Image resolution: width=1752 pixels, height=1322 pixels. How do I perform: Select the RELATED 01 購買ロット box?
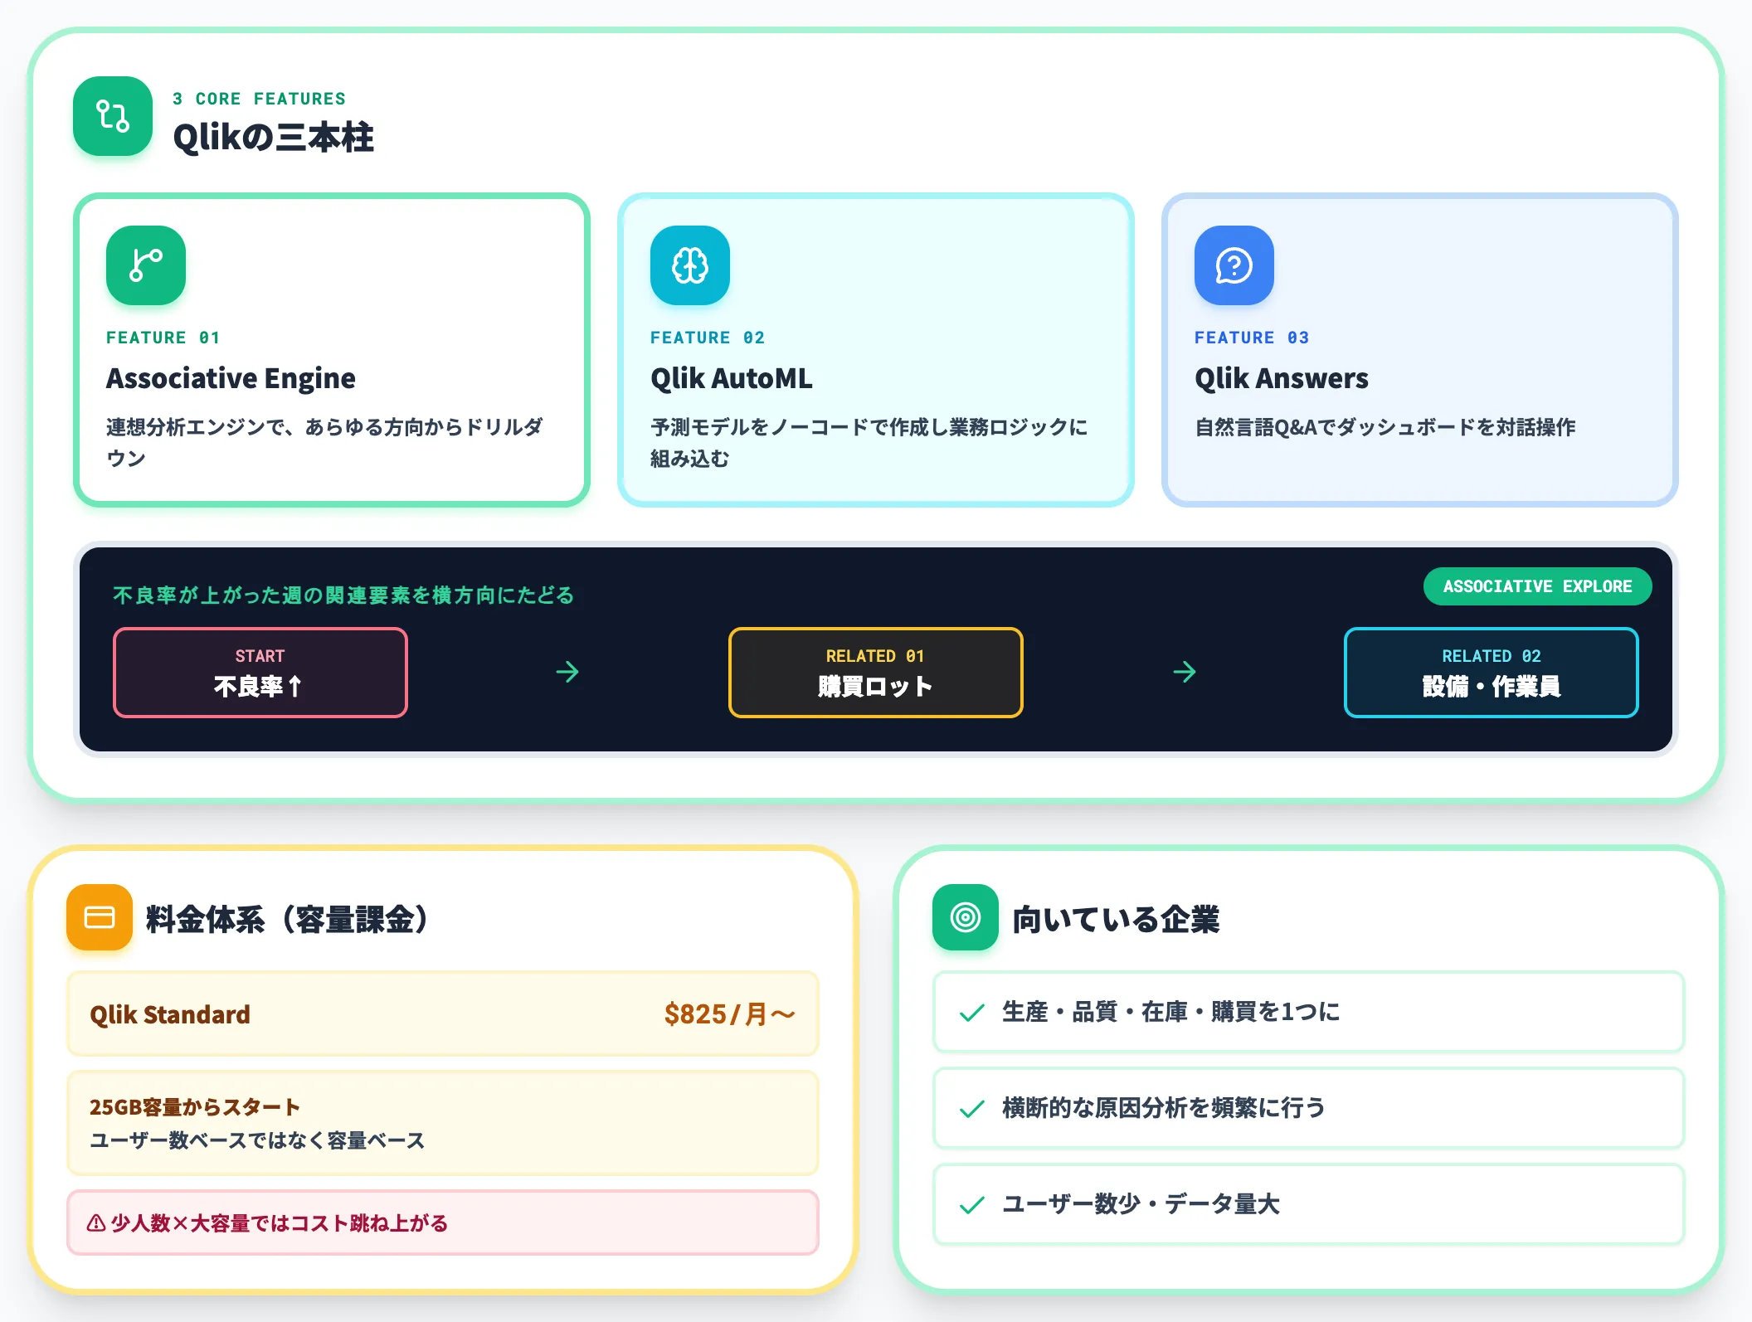[876, 673]
